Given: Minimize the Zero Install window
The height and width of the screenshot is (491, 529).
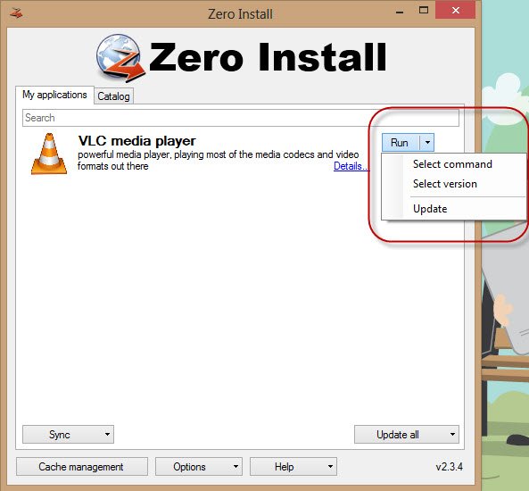Looking at the screenshot, I should tap(400, 12).
